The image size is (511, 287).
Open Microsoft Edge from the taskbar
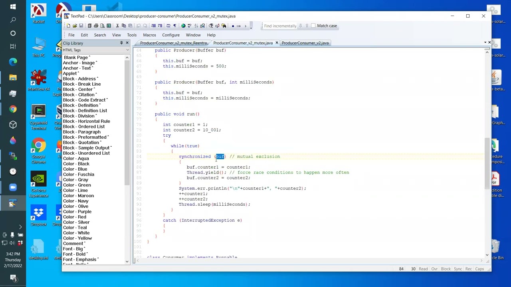coord(13,62)
